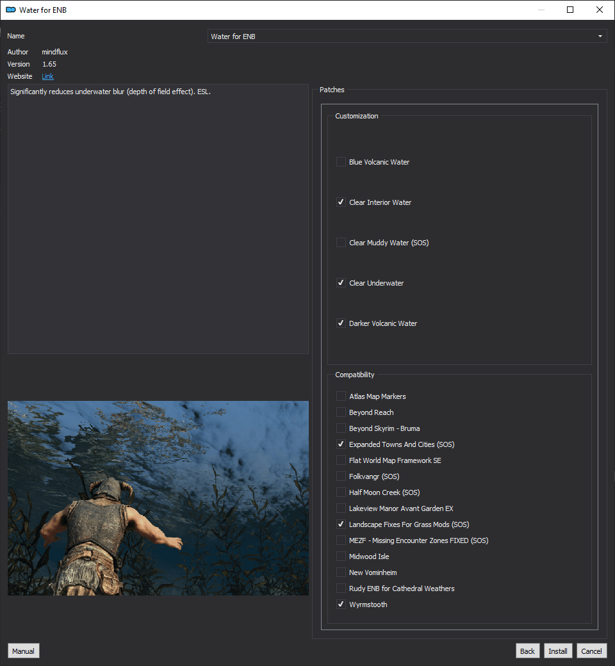
Task: Select Lakeview Manor Avant Garden EX checkbox
Action: pos(341,508)
